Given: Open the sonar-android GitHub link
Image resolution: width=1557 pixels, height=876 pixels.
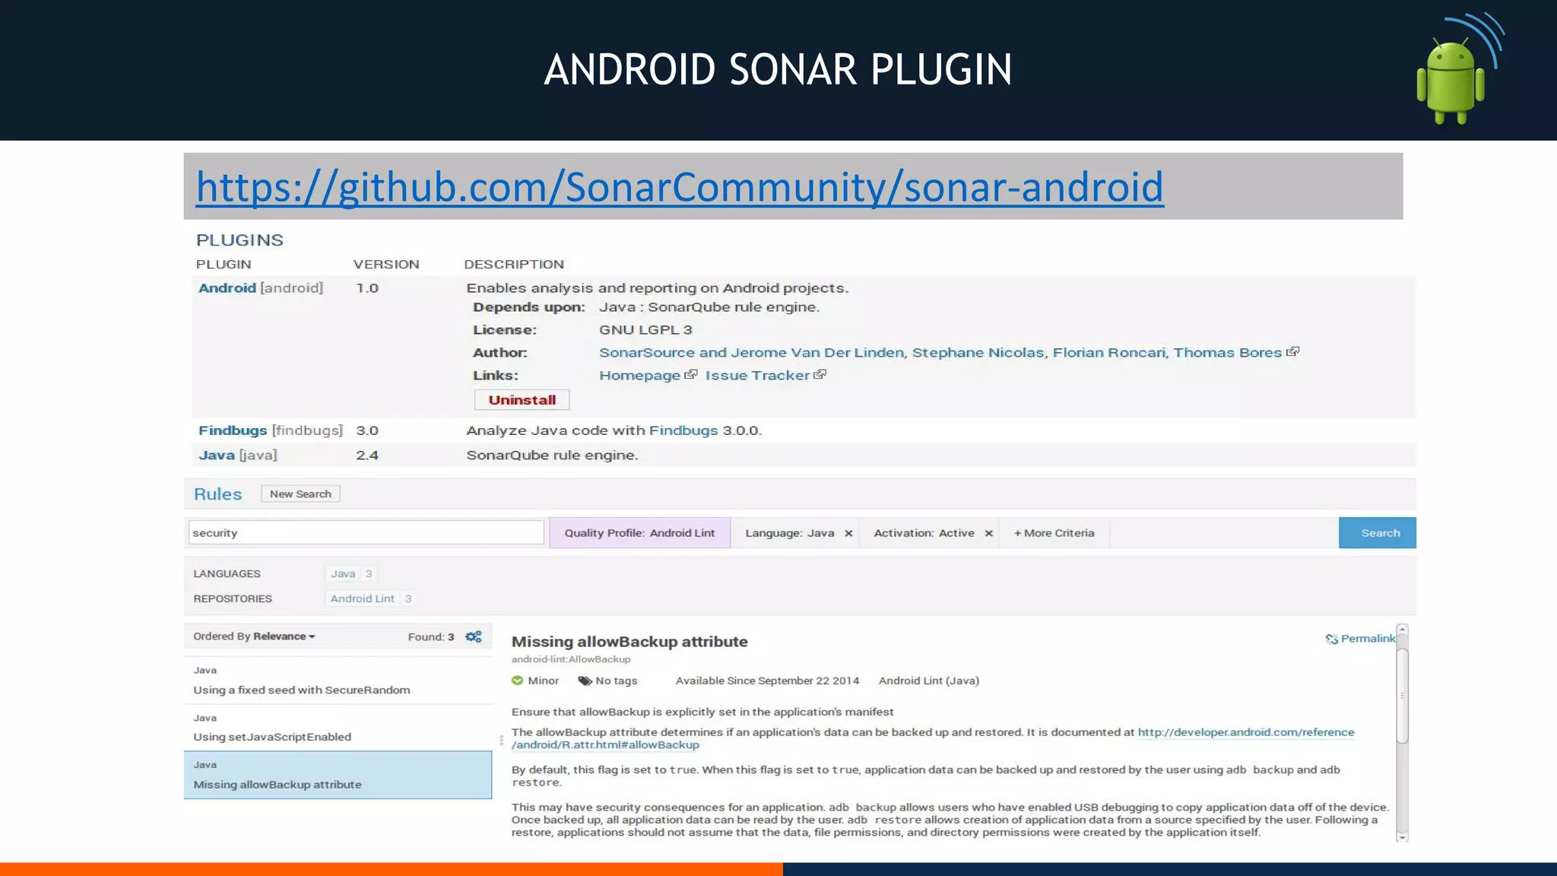Looking at the screenshot, I should (x=680, y=187).
